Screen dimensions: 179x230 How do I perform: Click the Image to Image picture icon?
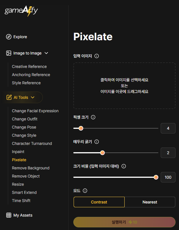click(9, 53)
